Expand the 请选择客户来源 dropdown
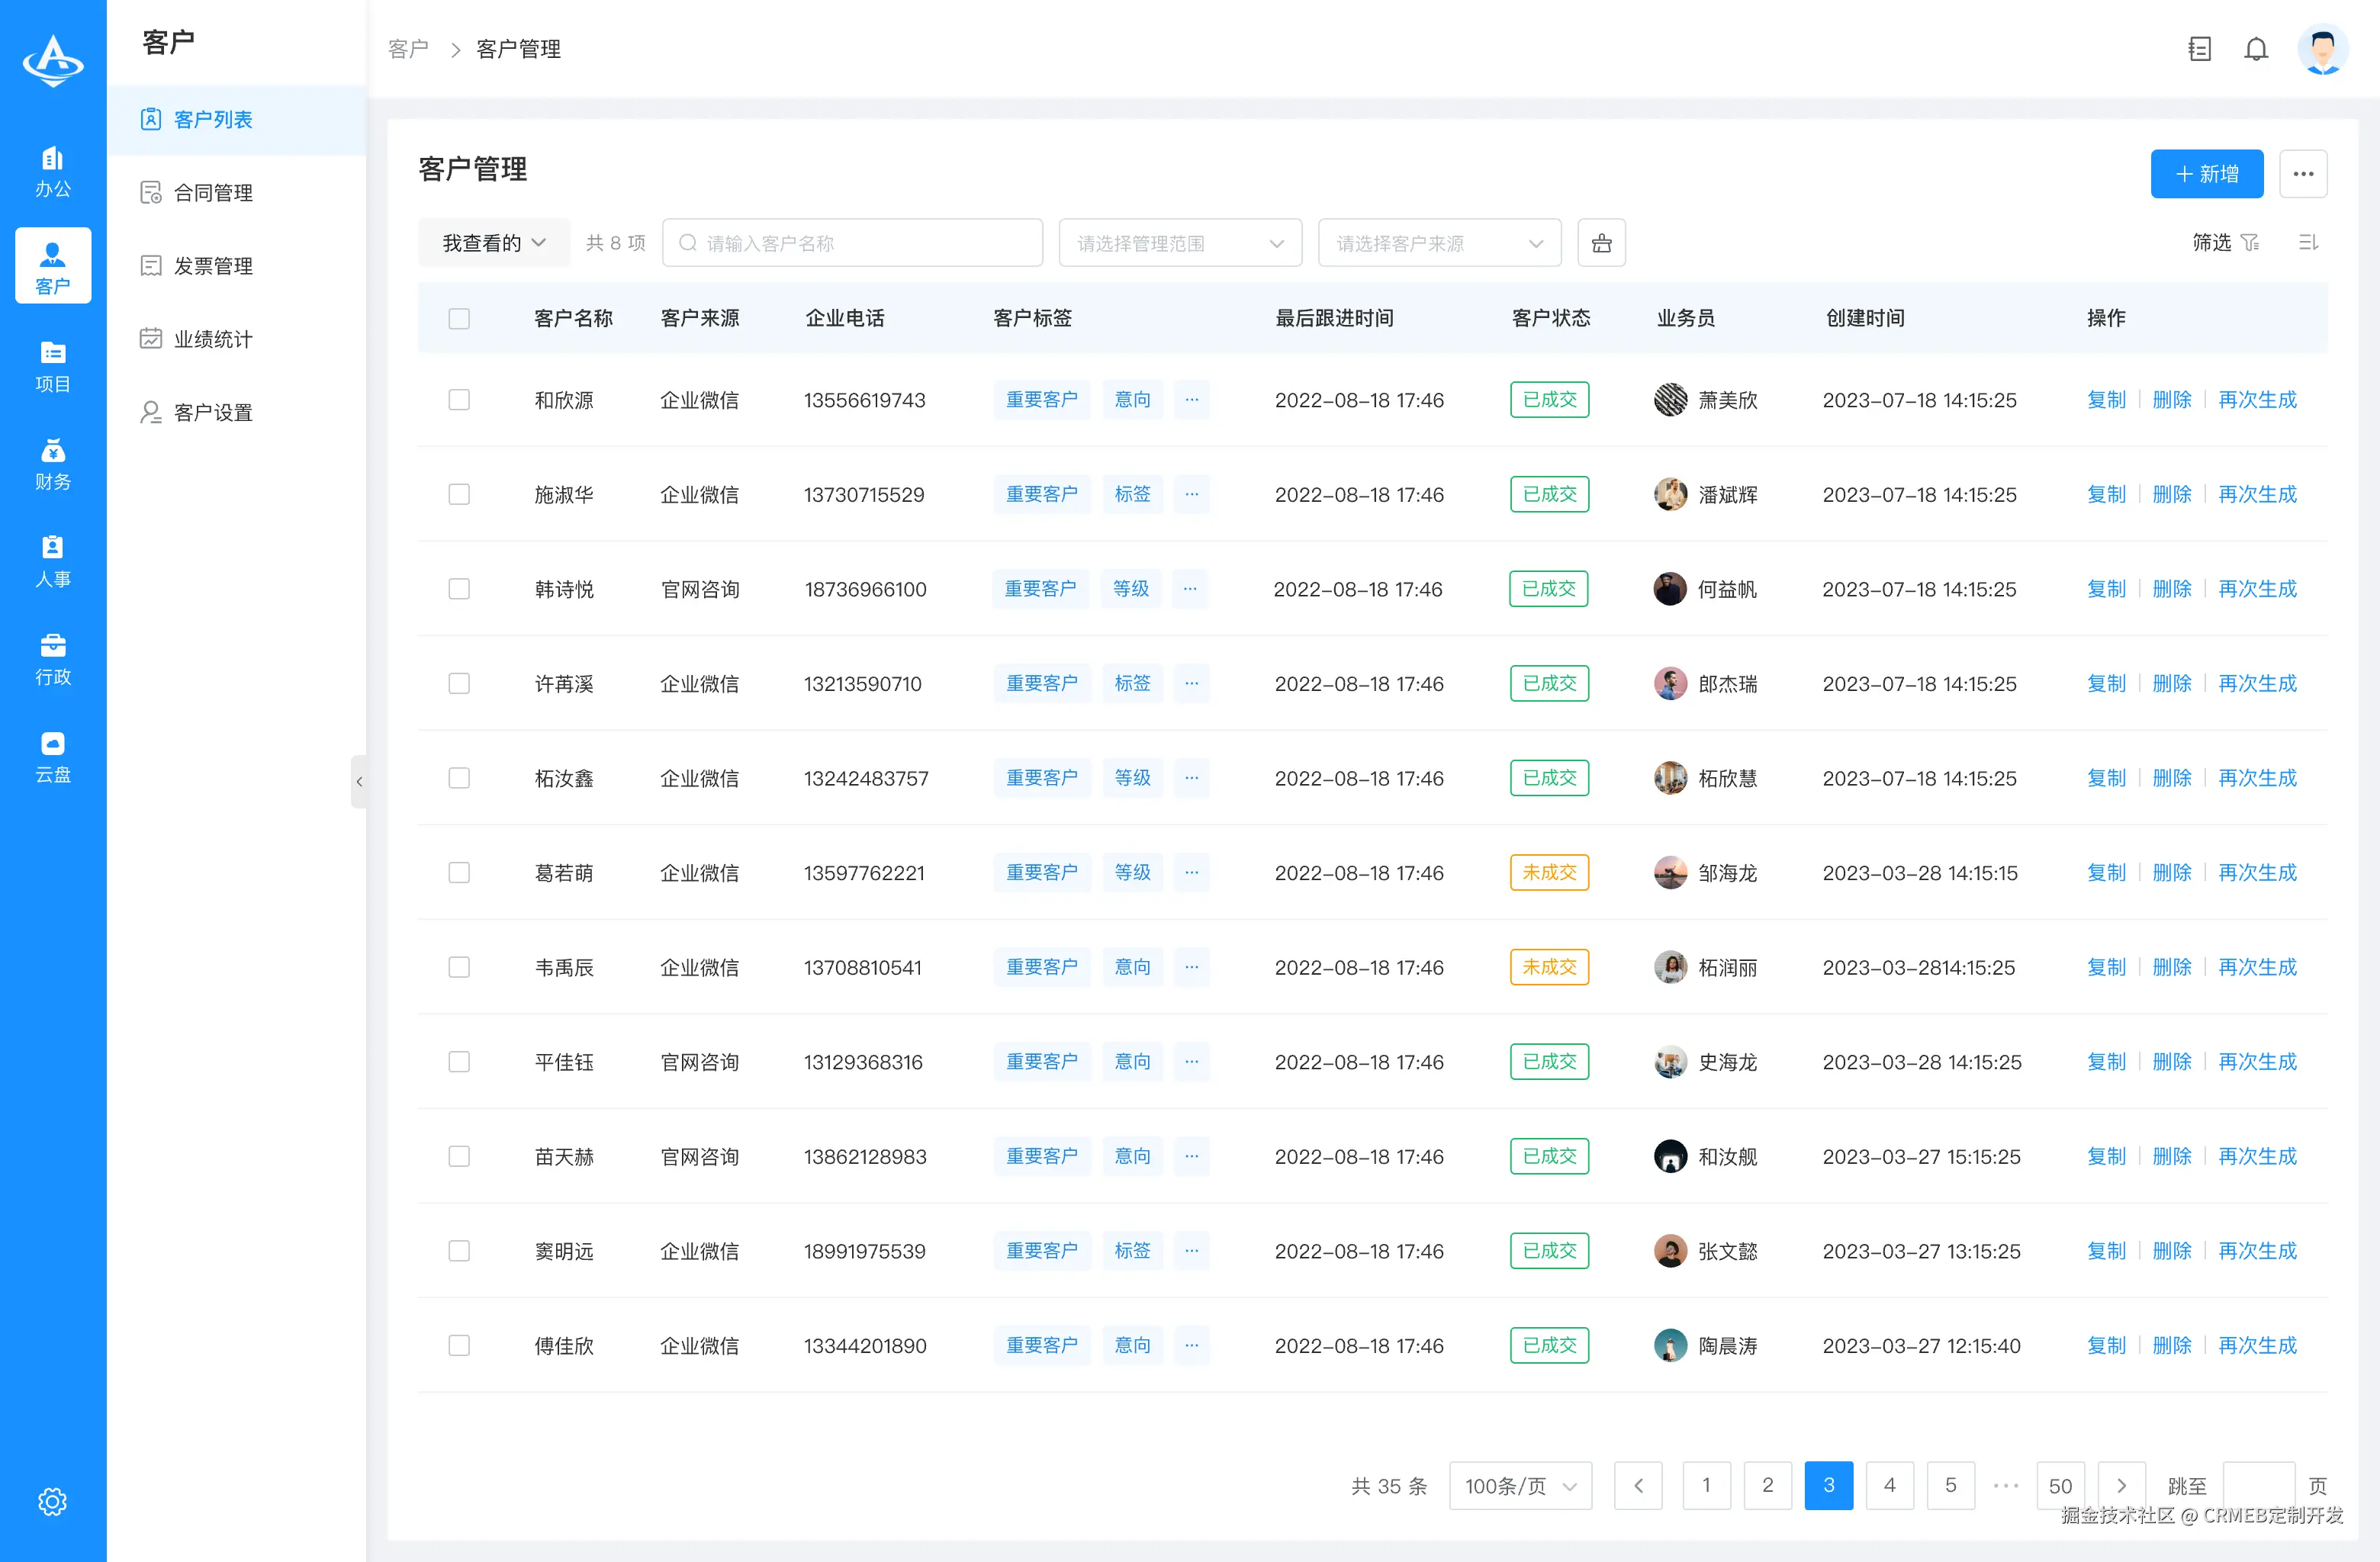The height and width of the screenshot is (1562, 2380). (x=1439, y=242)
